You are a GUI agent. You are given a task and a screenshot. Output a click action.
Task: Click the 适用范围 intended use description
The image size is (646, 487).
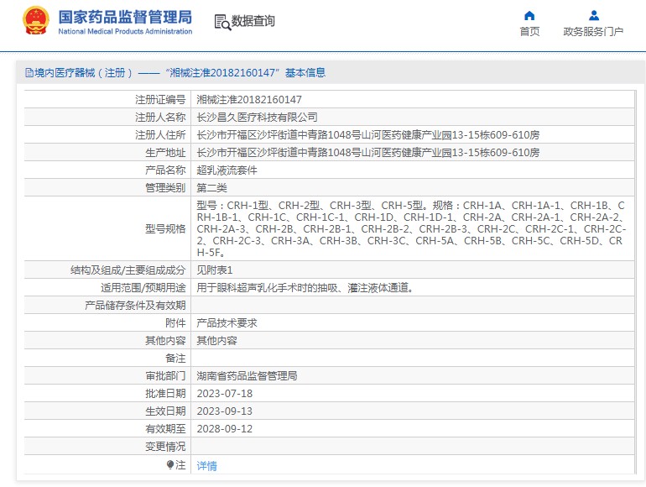point(305,288)
